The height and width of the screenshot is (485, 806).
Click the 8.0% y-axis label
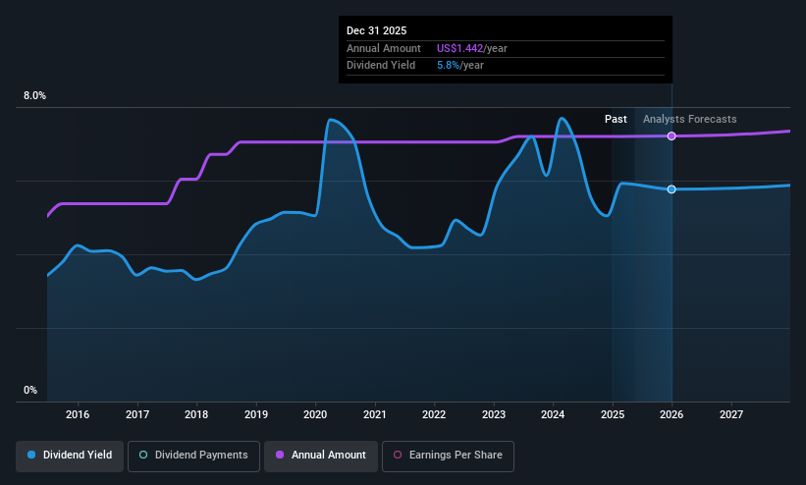34,95
